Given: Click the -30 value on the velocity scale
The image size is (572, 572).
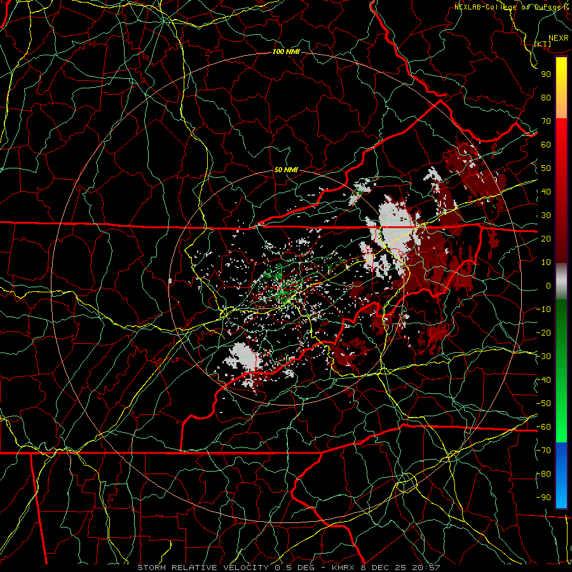Looking at the screenshot, I should [543, 357].
